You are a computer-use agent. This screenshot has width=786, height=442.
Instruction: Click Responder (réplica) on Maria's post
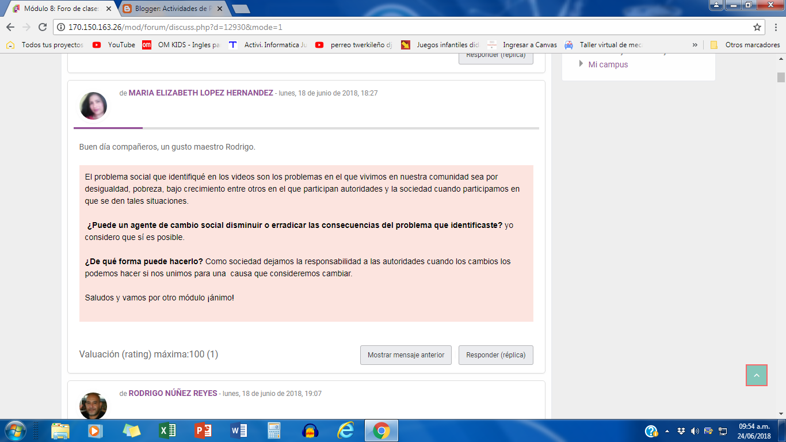pyautogui.click(x=495, y=355)
